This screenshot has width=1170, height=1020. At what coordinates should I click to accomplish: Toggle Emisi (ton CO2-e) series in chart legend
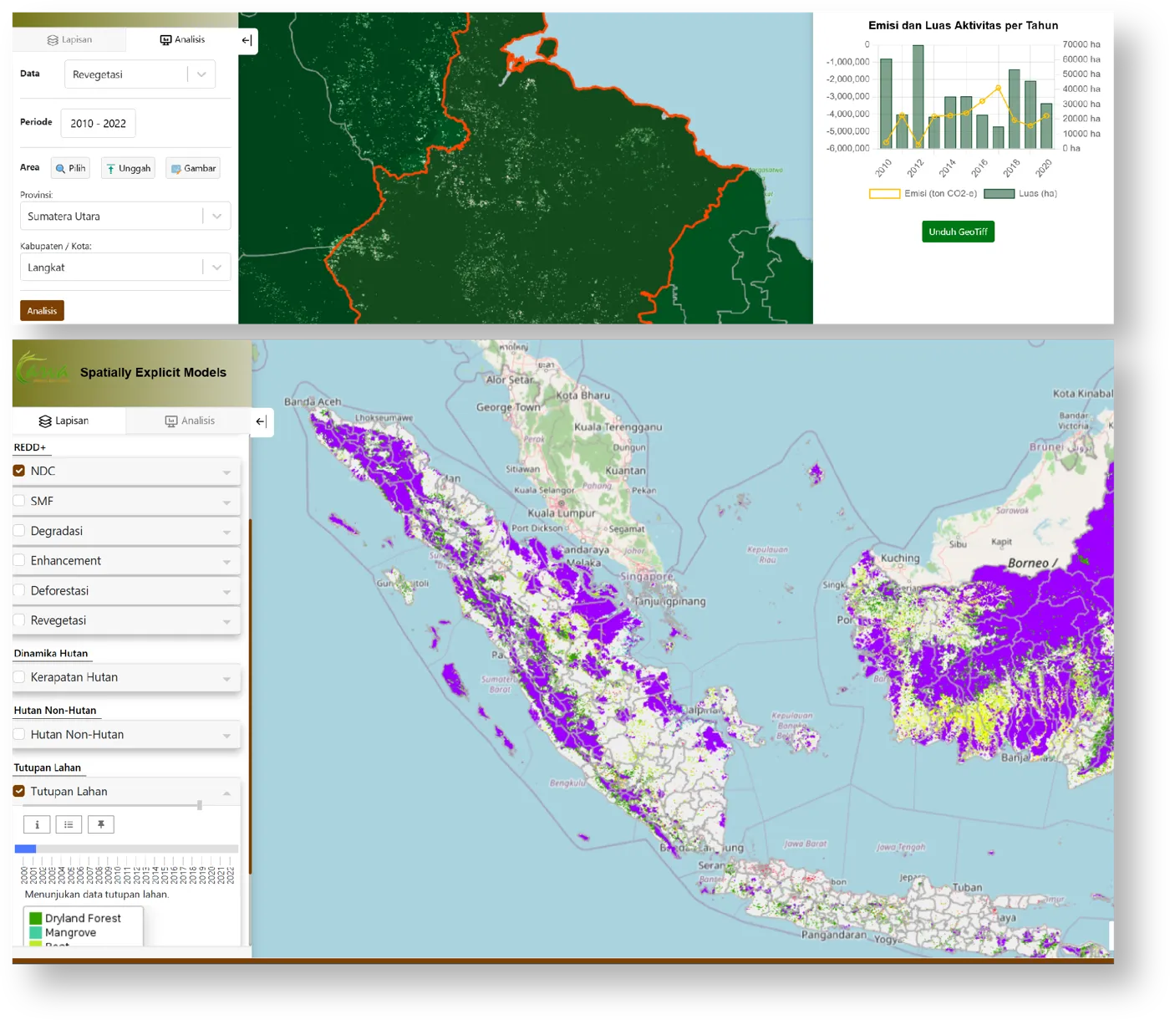click(x=923, y=193)
